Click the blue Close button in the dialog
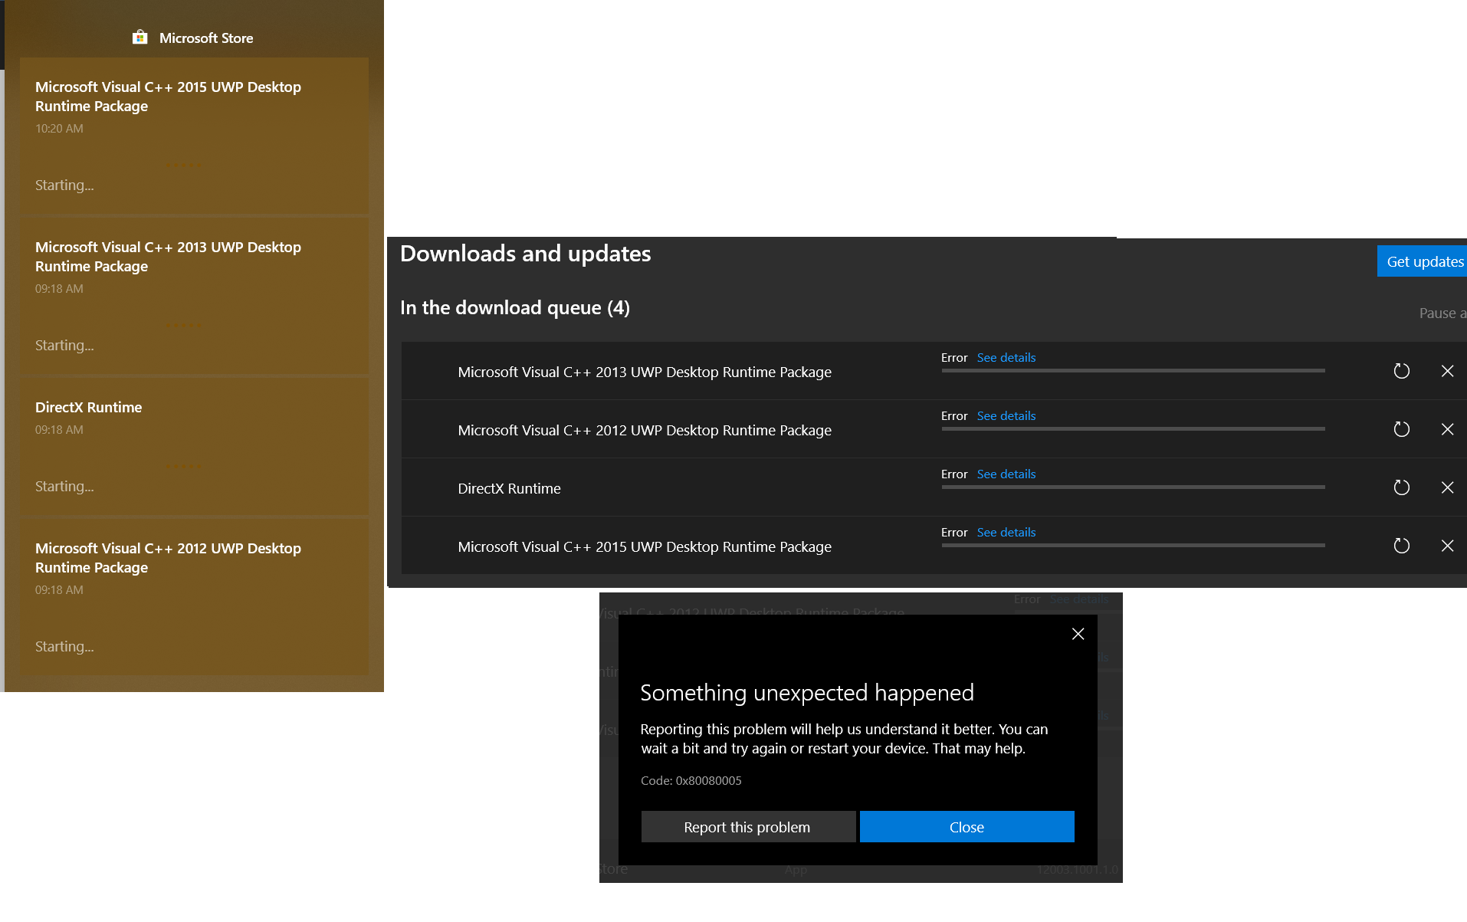This screenshot has height=922, width=1467. pyautogui.click(x=967, y=827)
